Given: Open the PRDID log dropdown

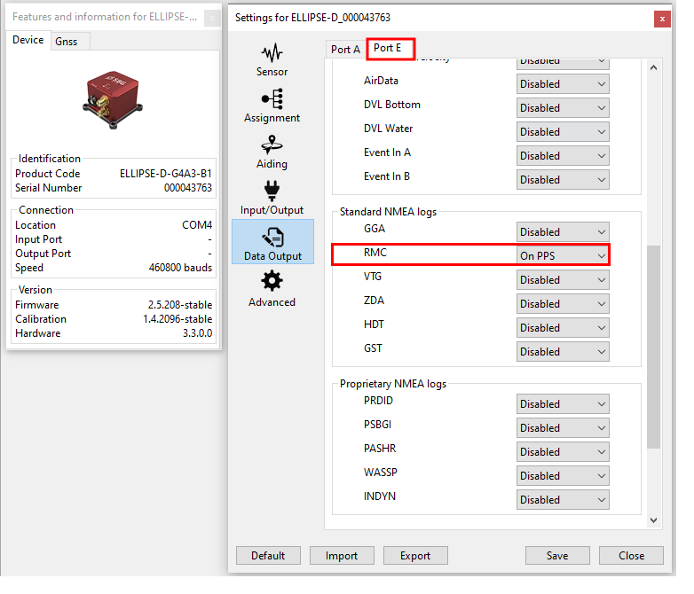Looking at the screenshot, I should 563,404.
